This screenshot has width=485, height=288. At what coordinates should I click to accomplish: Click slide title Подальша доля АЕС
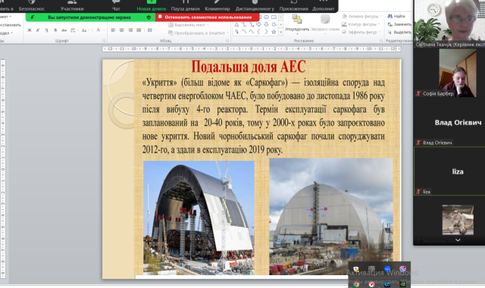[x=249, y=67]
